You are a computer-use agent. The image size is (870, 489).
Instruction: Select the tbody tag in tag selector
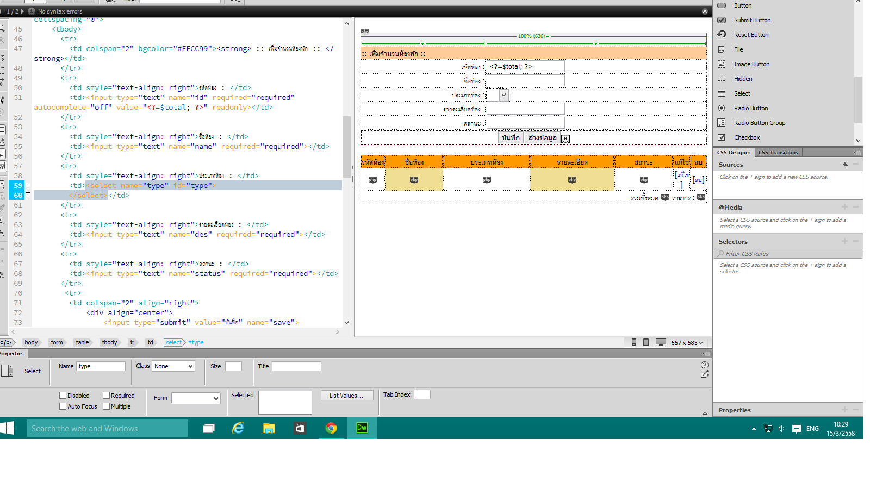tap(109, 342)
